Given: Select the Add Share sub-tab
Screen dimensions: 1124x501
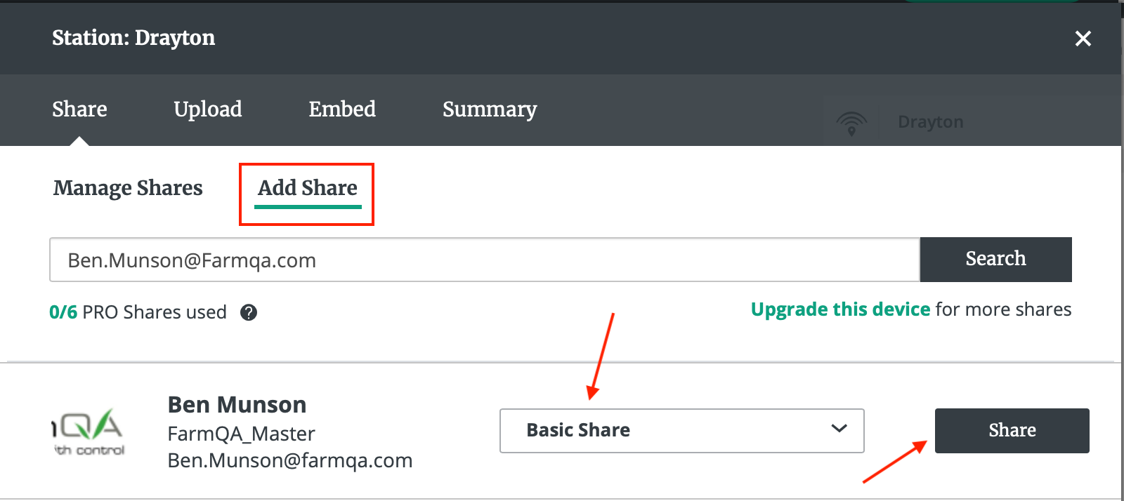Looking at the screenshot, I should click(x=308, y=188).
